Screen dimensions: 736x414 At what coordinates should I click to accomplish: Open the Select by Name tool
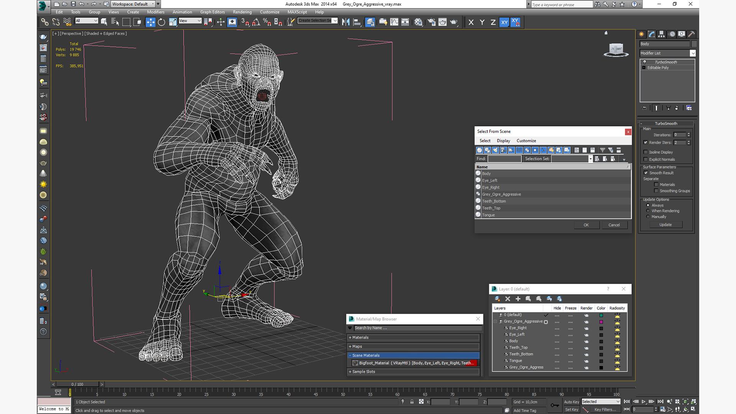[x=115, y=22]
